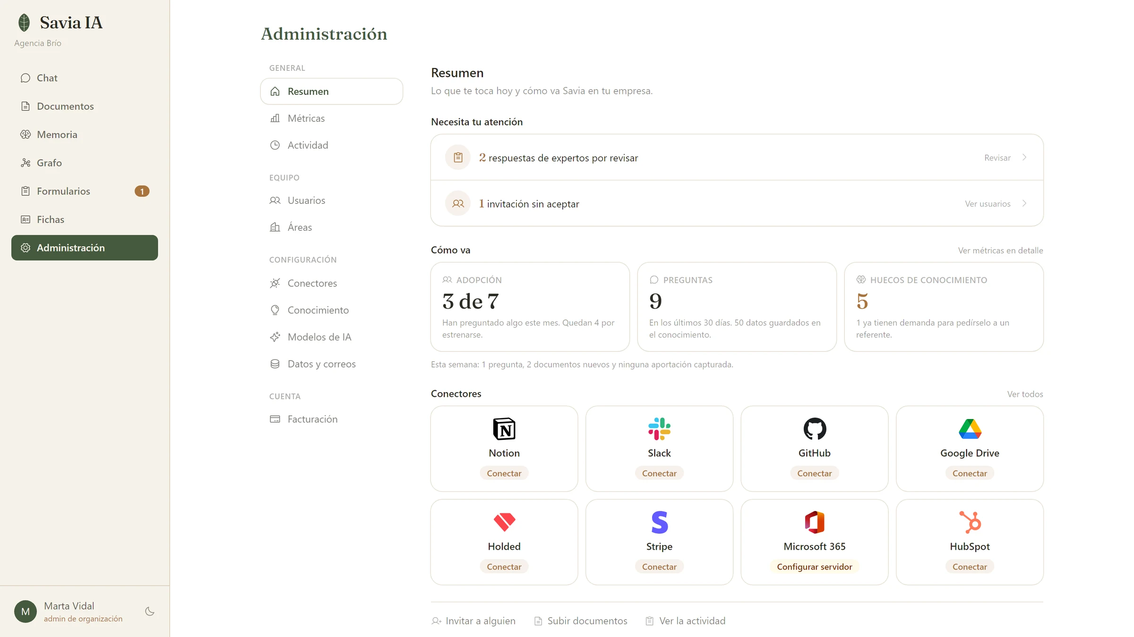The image size is (1134, 637).
Task: Click Configurar servidor for Microsoft 365
Action: [815, 567]
